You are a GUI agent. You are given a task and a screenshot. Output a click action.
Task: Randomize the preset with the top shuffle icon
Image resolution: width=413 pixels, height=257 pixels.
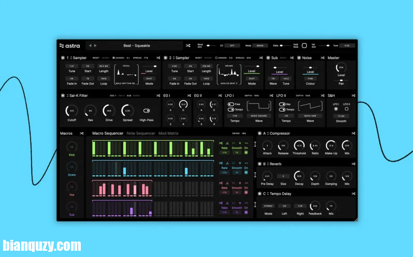[188, 46]
